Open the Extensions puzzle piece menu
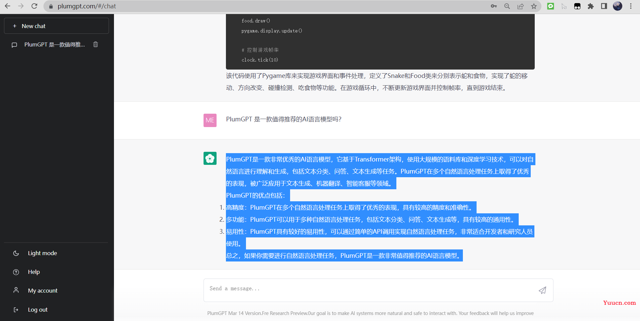The image size is (640, 321). click(591, 6)
